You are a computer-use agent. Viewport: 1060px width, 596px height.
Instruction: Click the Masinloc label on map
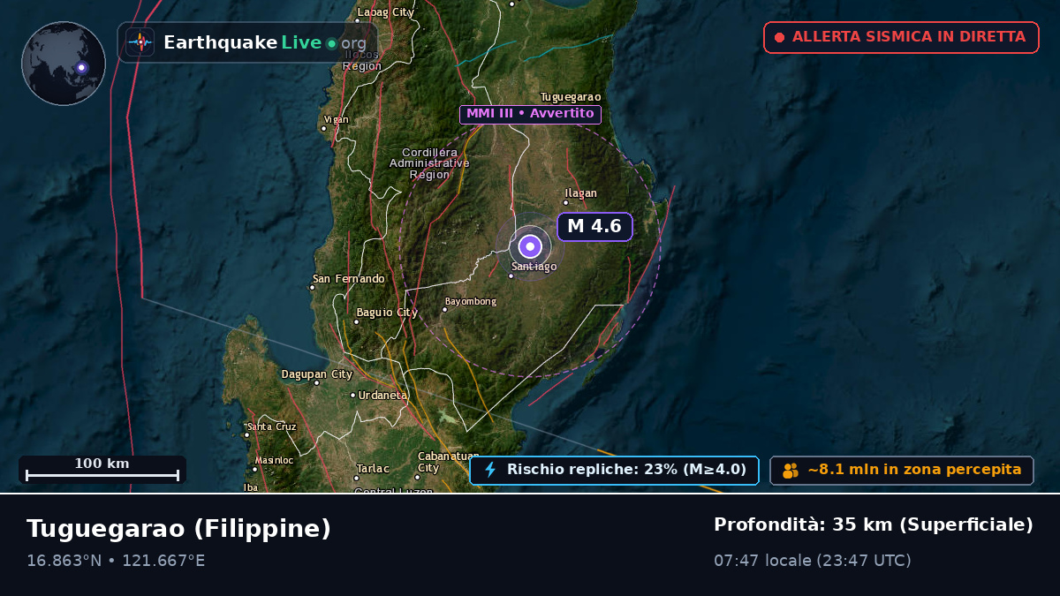274,460
